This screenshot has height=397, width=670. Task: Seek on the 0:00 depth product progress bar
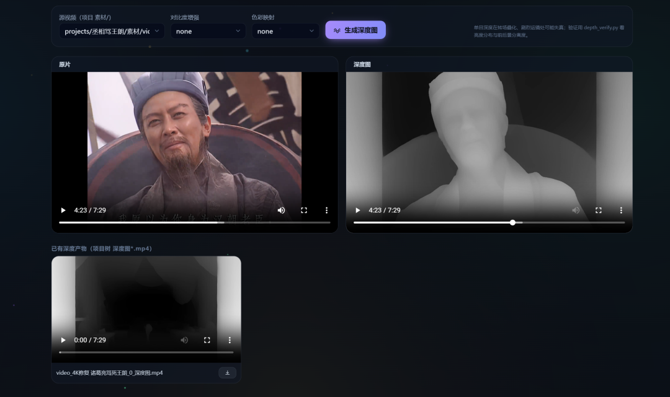click(146, 352)
